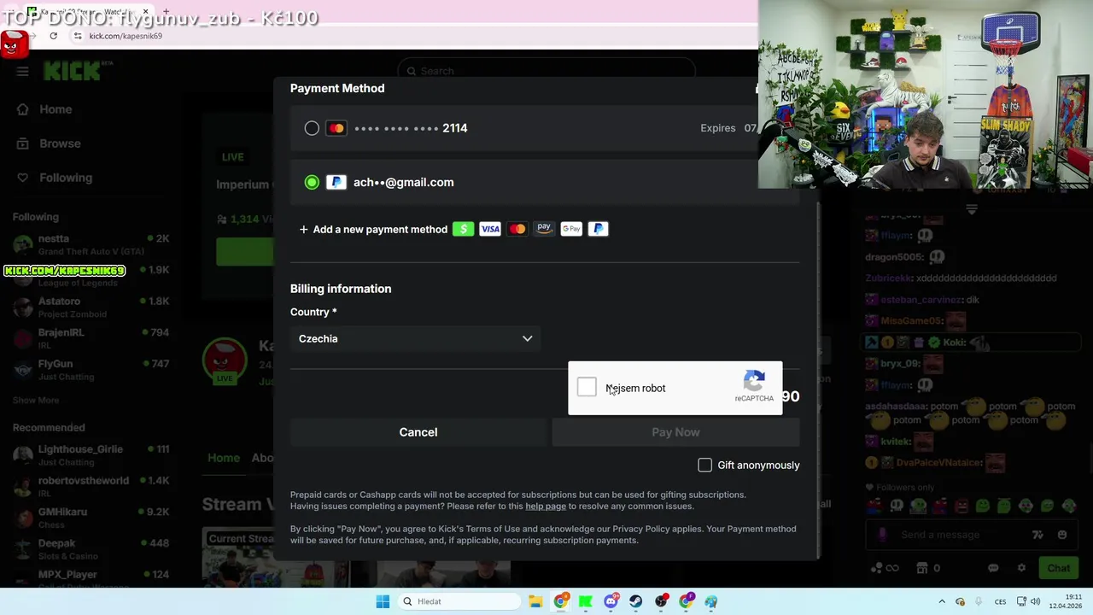The width and height of the screenshot is (1093, 615).
Task: Open the channel shop icon in chat
Action: tap(921, 568)
